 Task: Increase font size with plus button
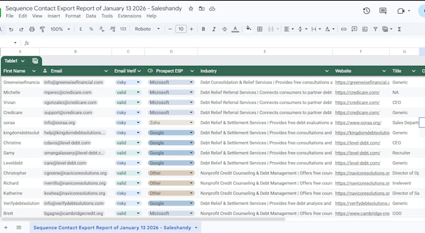tap(191, 29)
